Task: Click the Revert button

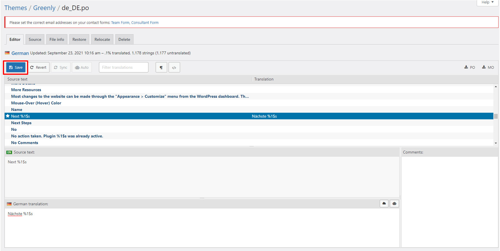Action: [x=39, y=68]
